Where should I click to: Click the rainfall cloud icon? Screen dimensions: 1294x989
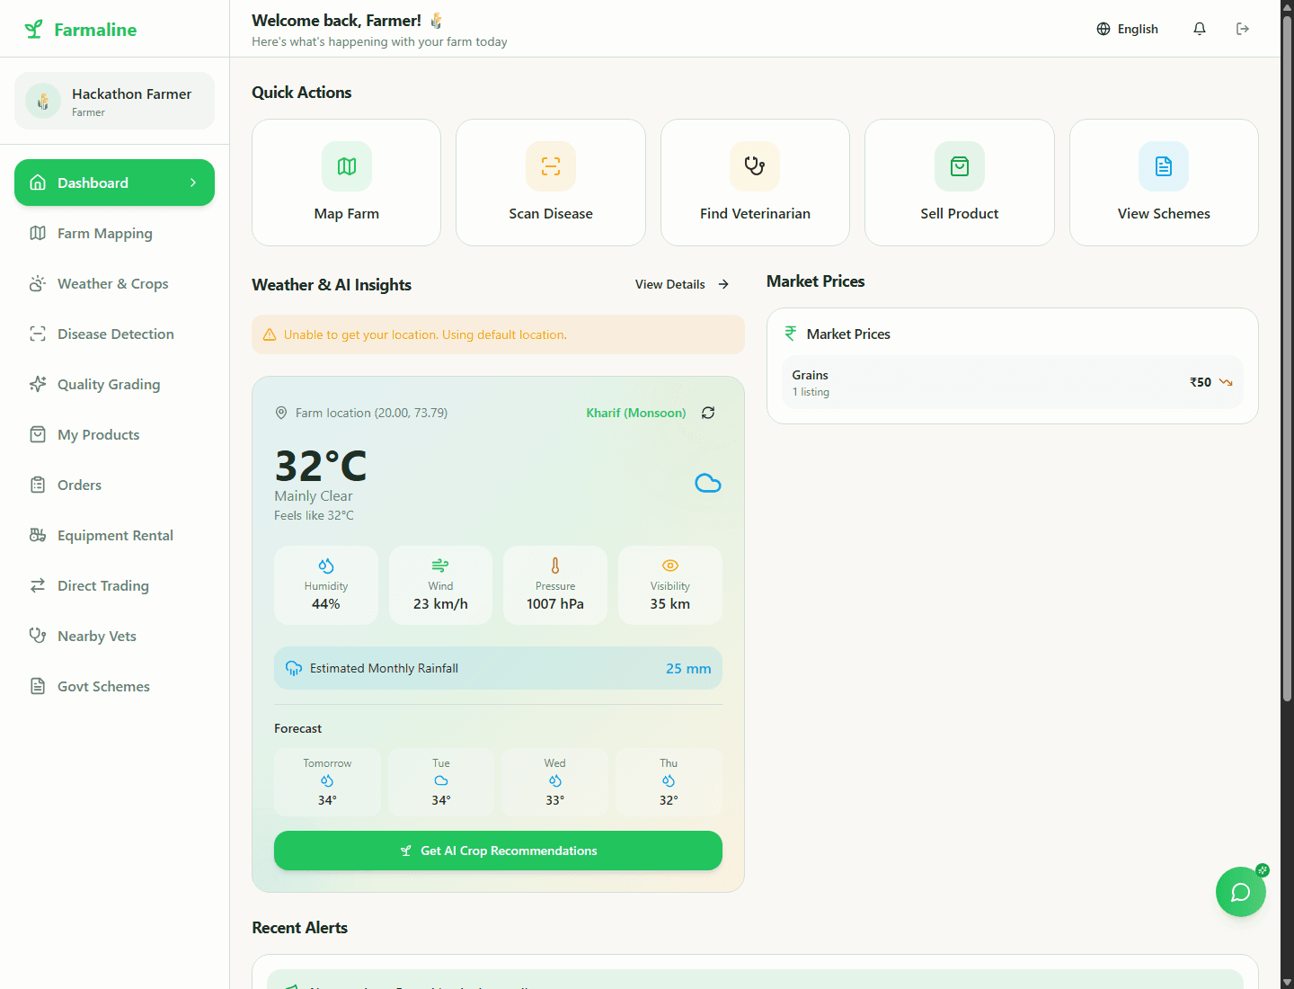click(x=294, y=668)
